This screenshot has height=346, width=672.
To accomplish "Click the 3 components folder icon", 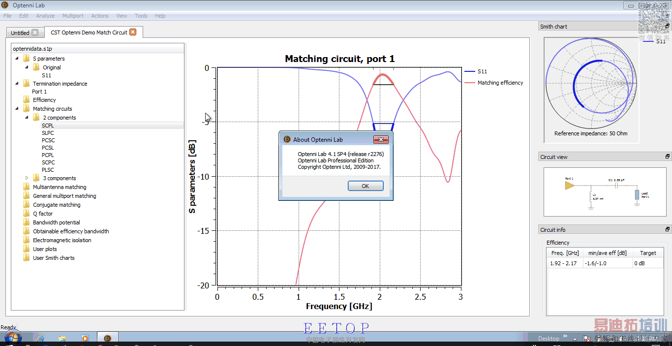I will 36,178.
